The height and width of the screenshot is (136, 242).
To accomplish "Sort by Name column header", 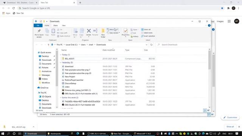I will (x=64, y=50).
